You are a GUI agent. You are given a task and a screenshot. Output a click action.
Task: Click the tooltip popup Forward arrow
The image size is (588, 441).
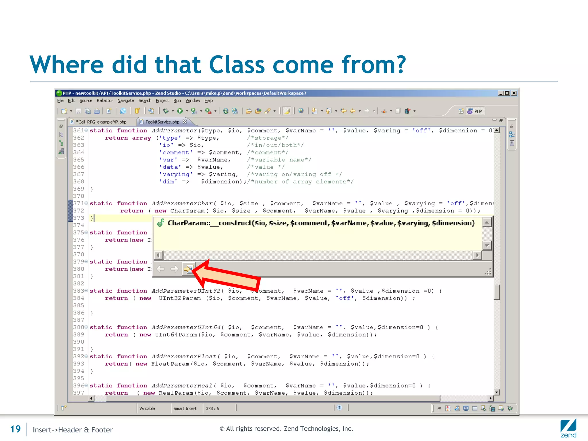[174, 269]
